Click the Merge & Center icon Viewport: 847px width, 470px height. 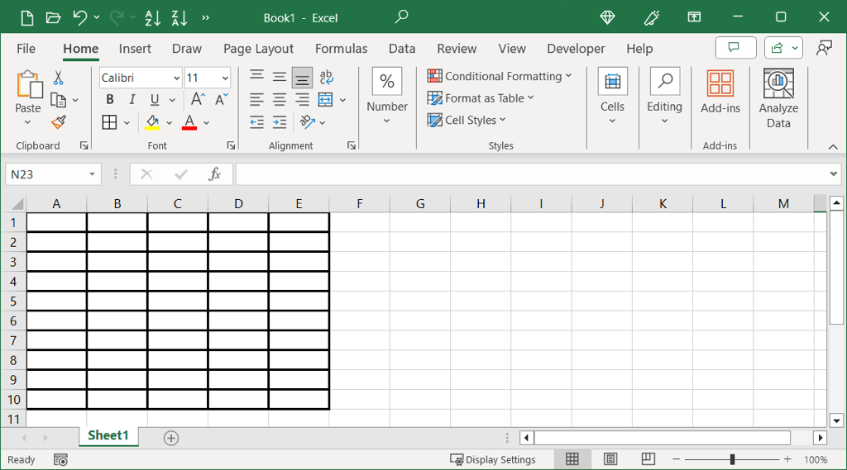tap(326, 100)
